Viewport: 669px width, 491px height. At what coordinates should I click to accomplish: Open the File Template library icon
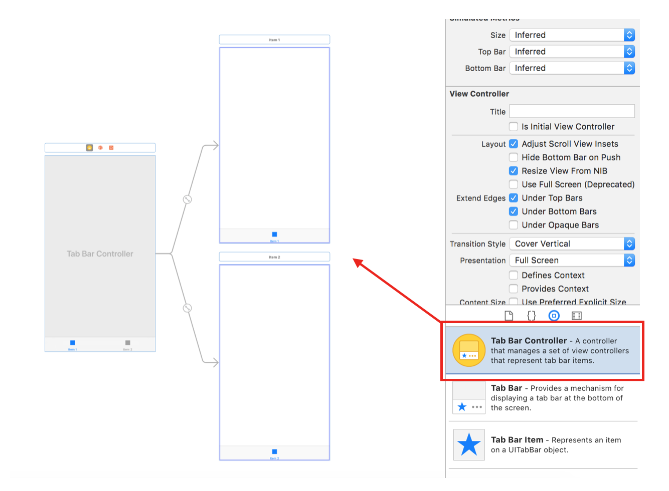click(509, 316)
